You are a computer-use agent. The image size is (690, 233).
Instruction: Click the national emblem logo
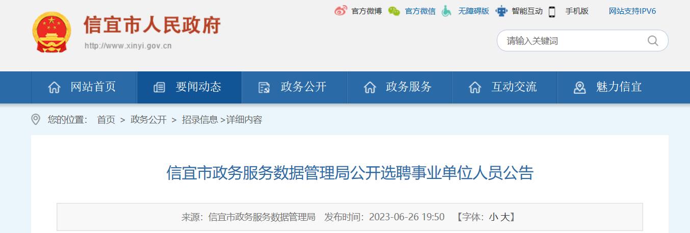click(52, 32)
